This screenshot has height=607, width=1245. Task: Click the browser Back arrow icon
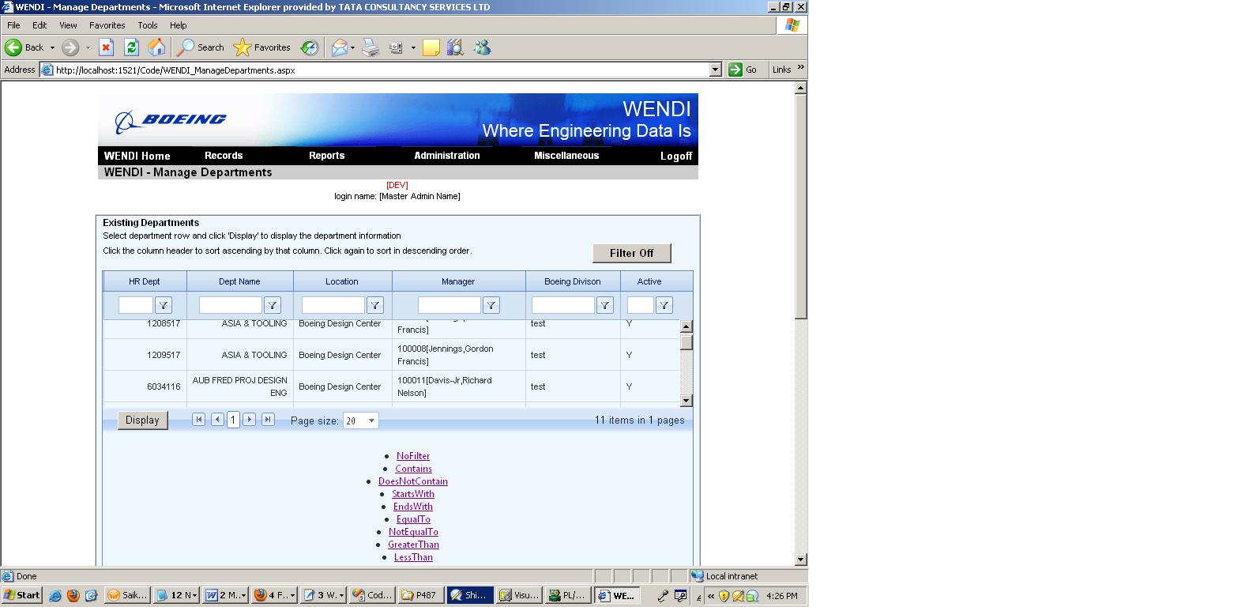[x=13, y=47]
